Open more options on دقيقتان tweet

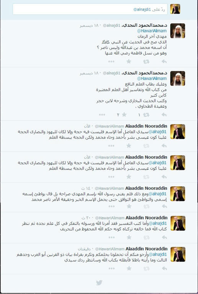(111, 268)
